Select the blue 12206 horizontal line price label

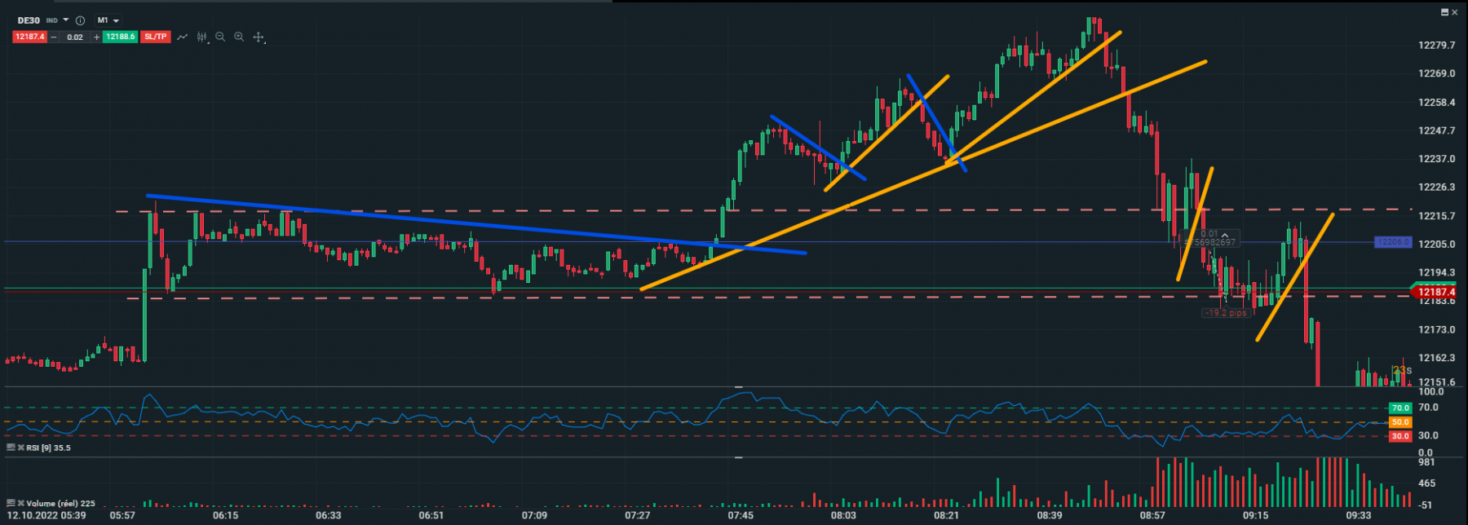1392,242
